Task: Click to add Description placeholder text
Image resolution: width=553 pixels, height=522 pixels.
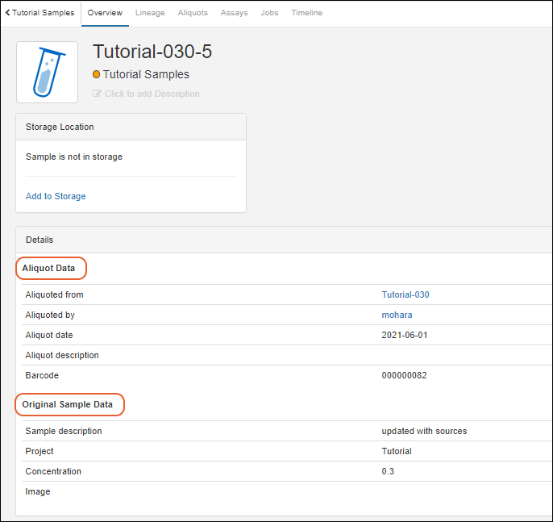Action: click(x=152, y=94)
